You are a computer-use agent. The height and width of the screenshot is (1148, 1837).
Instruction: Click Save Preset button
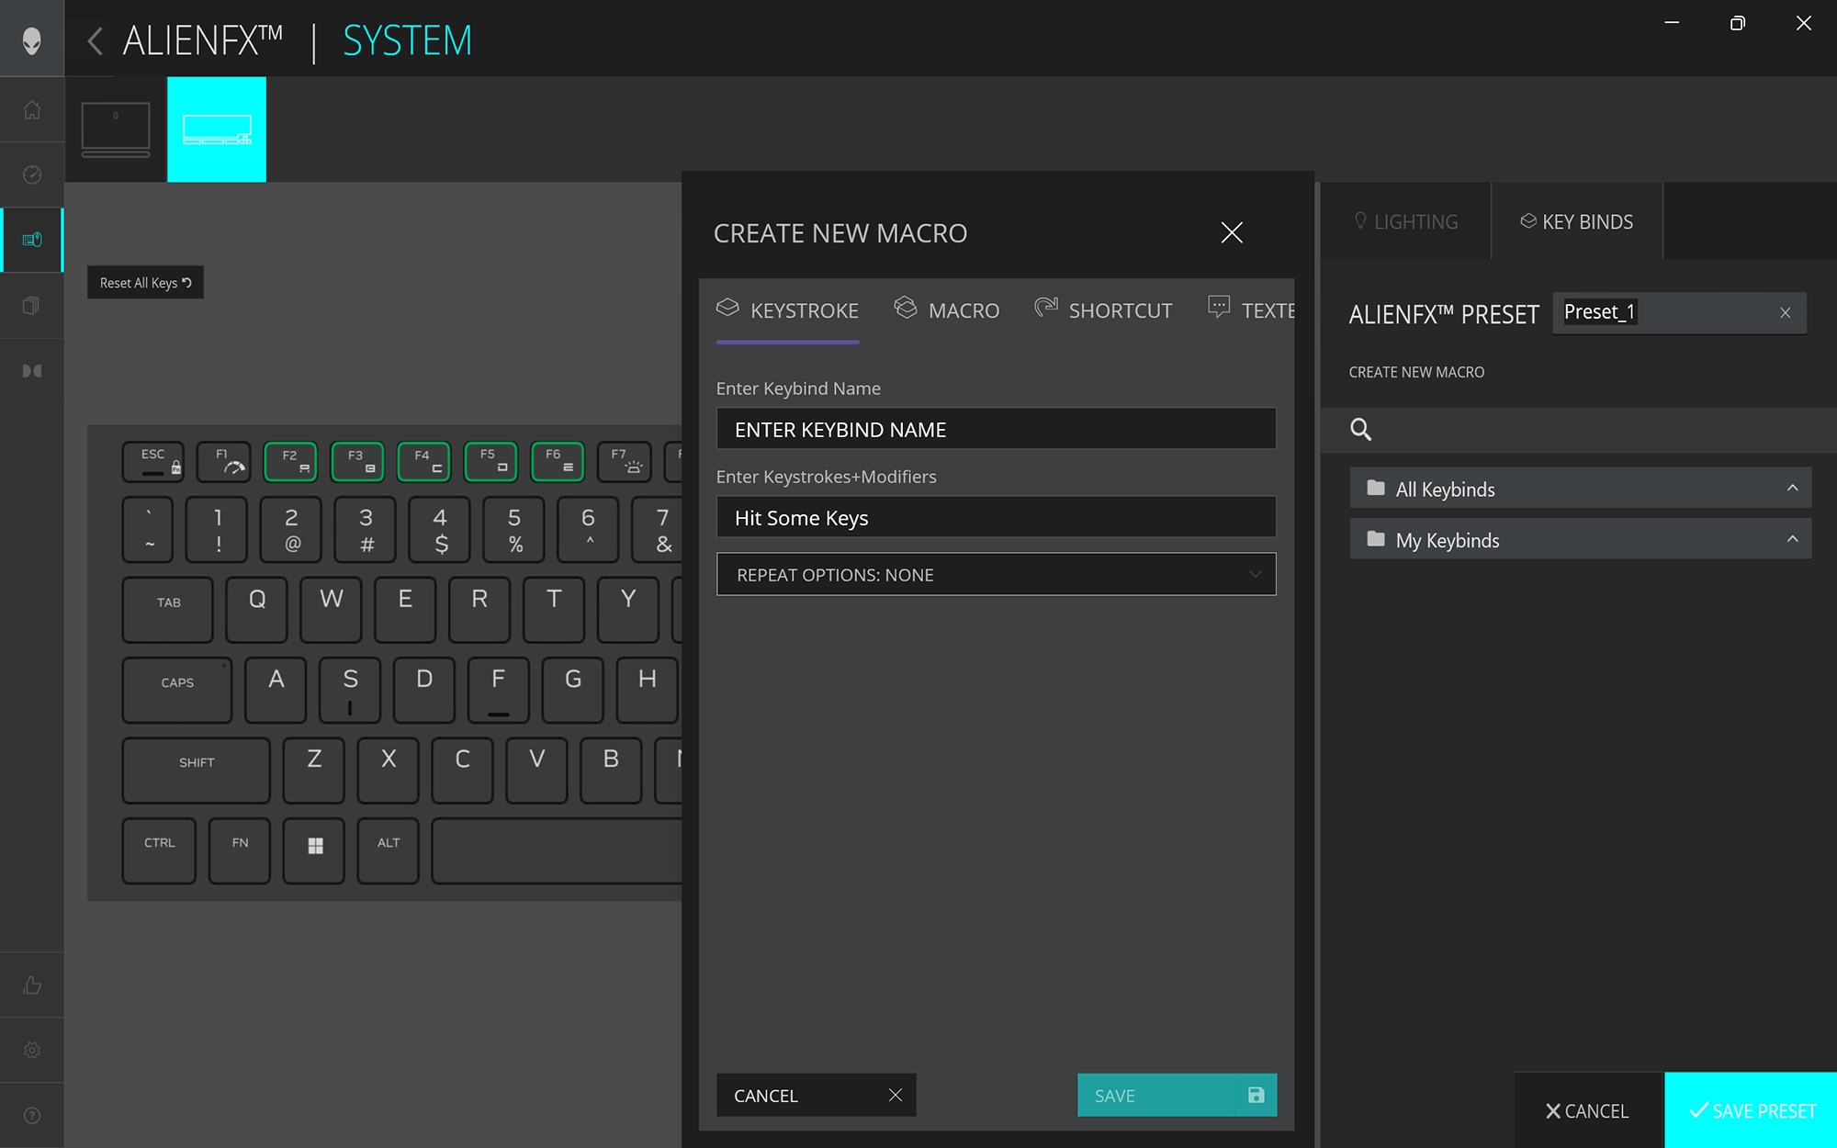tap(1751, 1110)
